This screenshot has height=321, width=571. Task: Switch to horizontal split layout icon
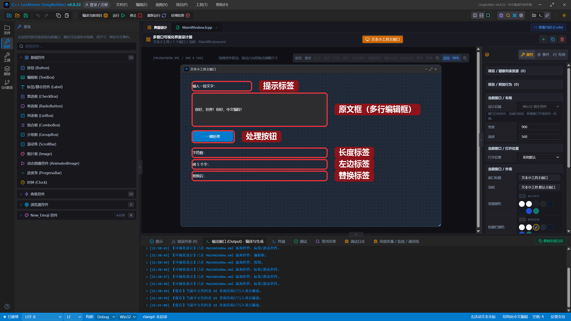pyautogui.click(x=481, y=15)
